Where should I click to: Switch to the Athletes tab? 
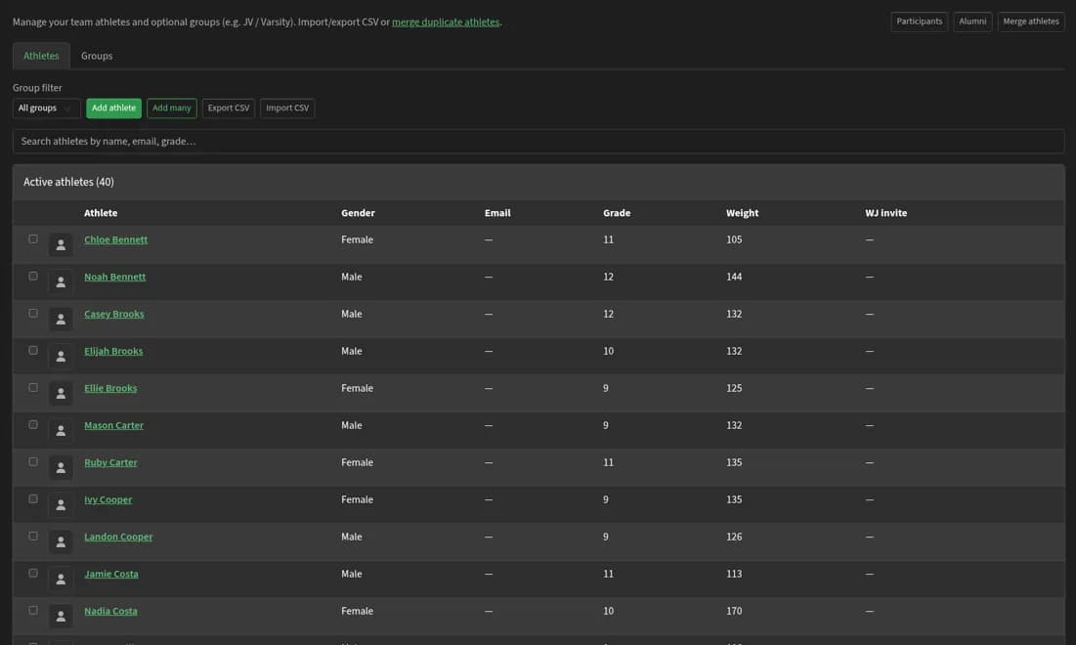[x=41, y=56]
